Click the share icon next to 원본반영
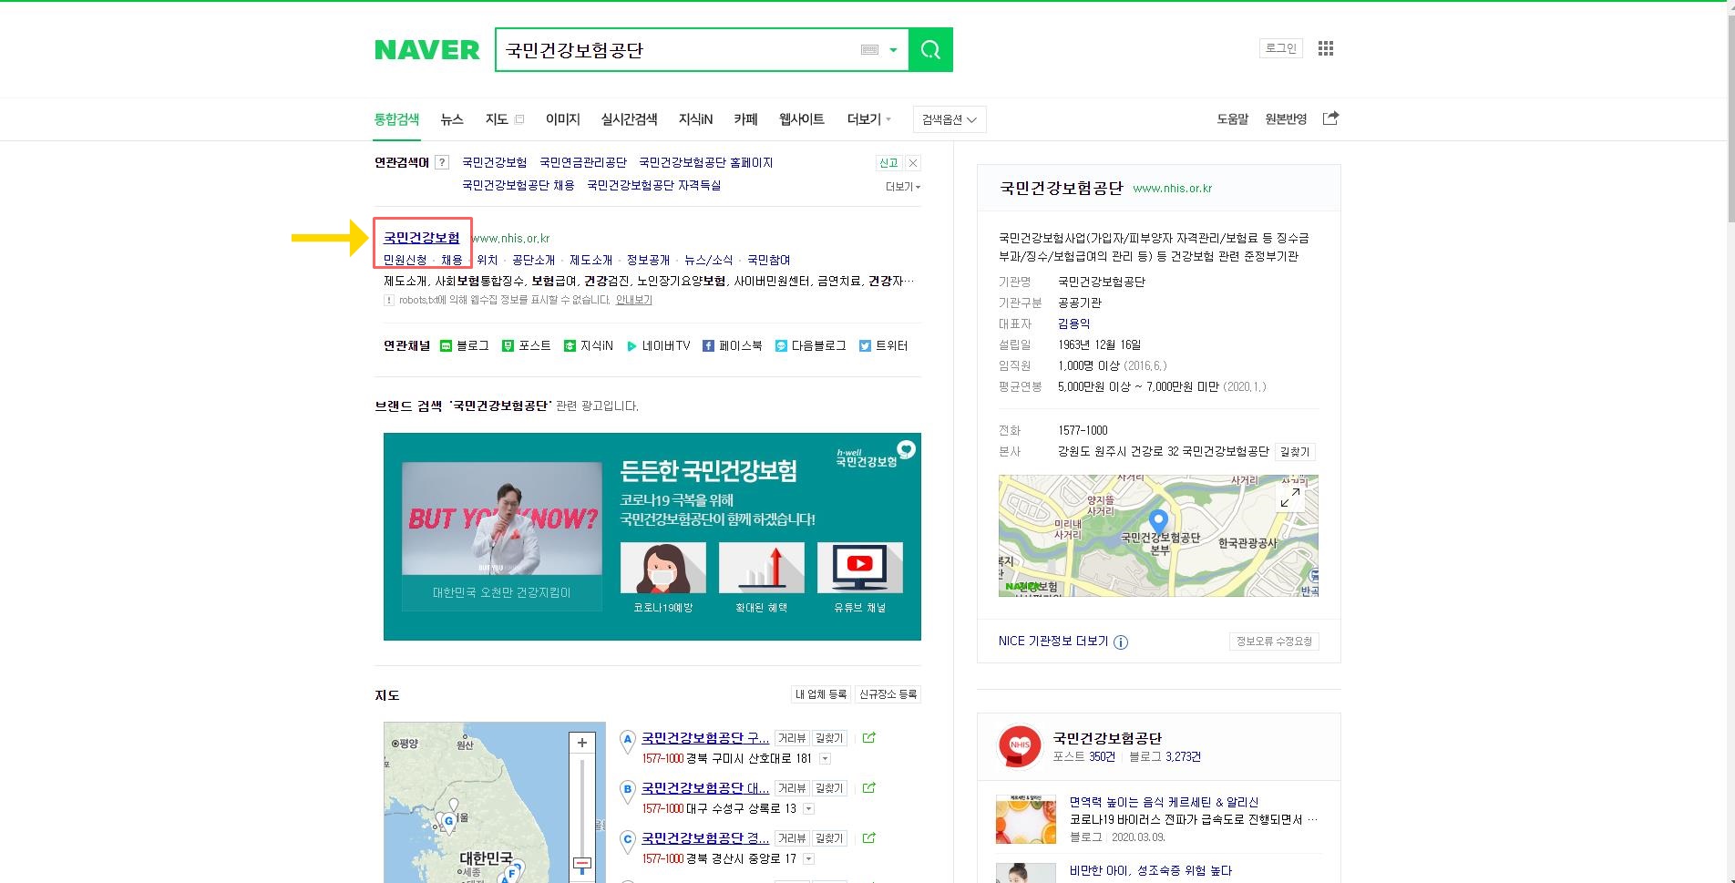1735x883 pixels. [x=1330, y=118]
